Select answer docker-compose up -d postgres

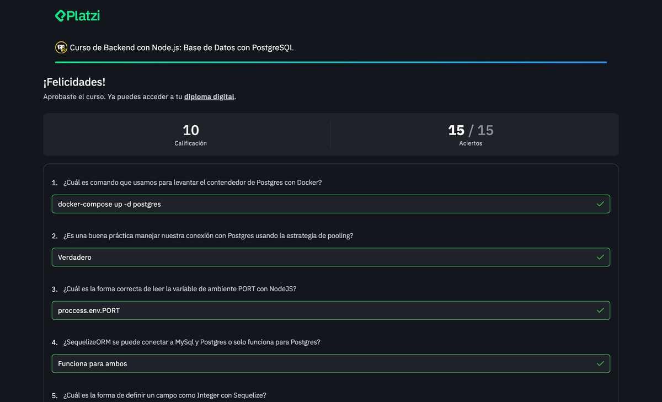click(331, 204)
